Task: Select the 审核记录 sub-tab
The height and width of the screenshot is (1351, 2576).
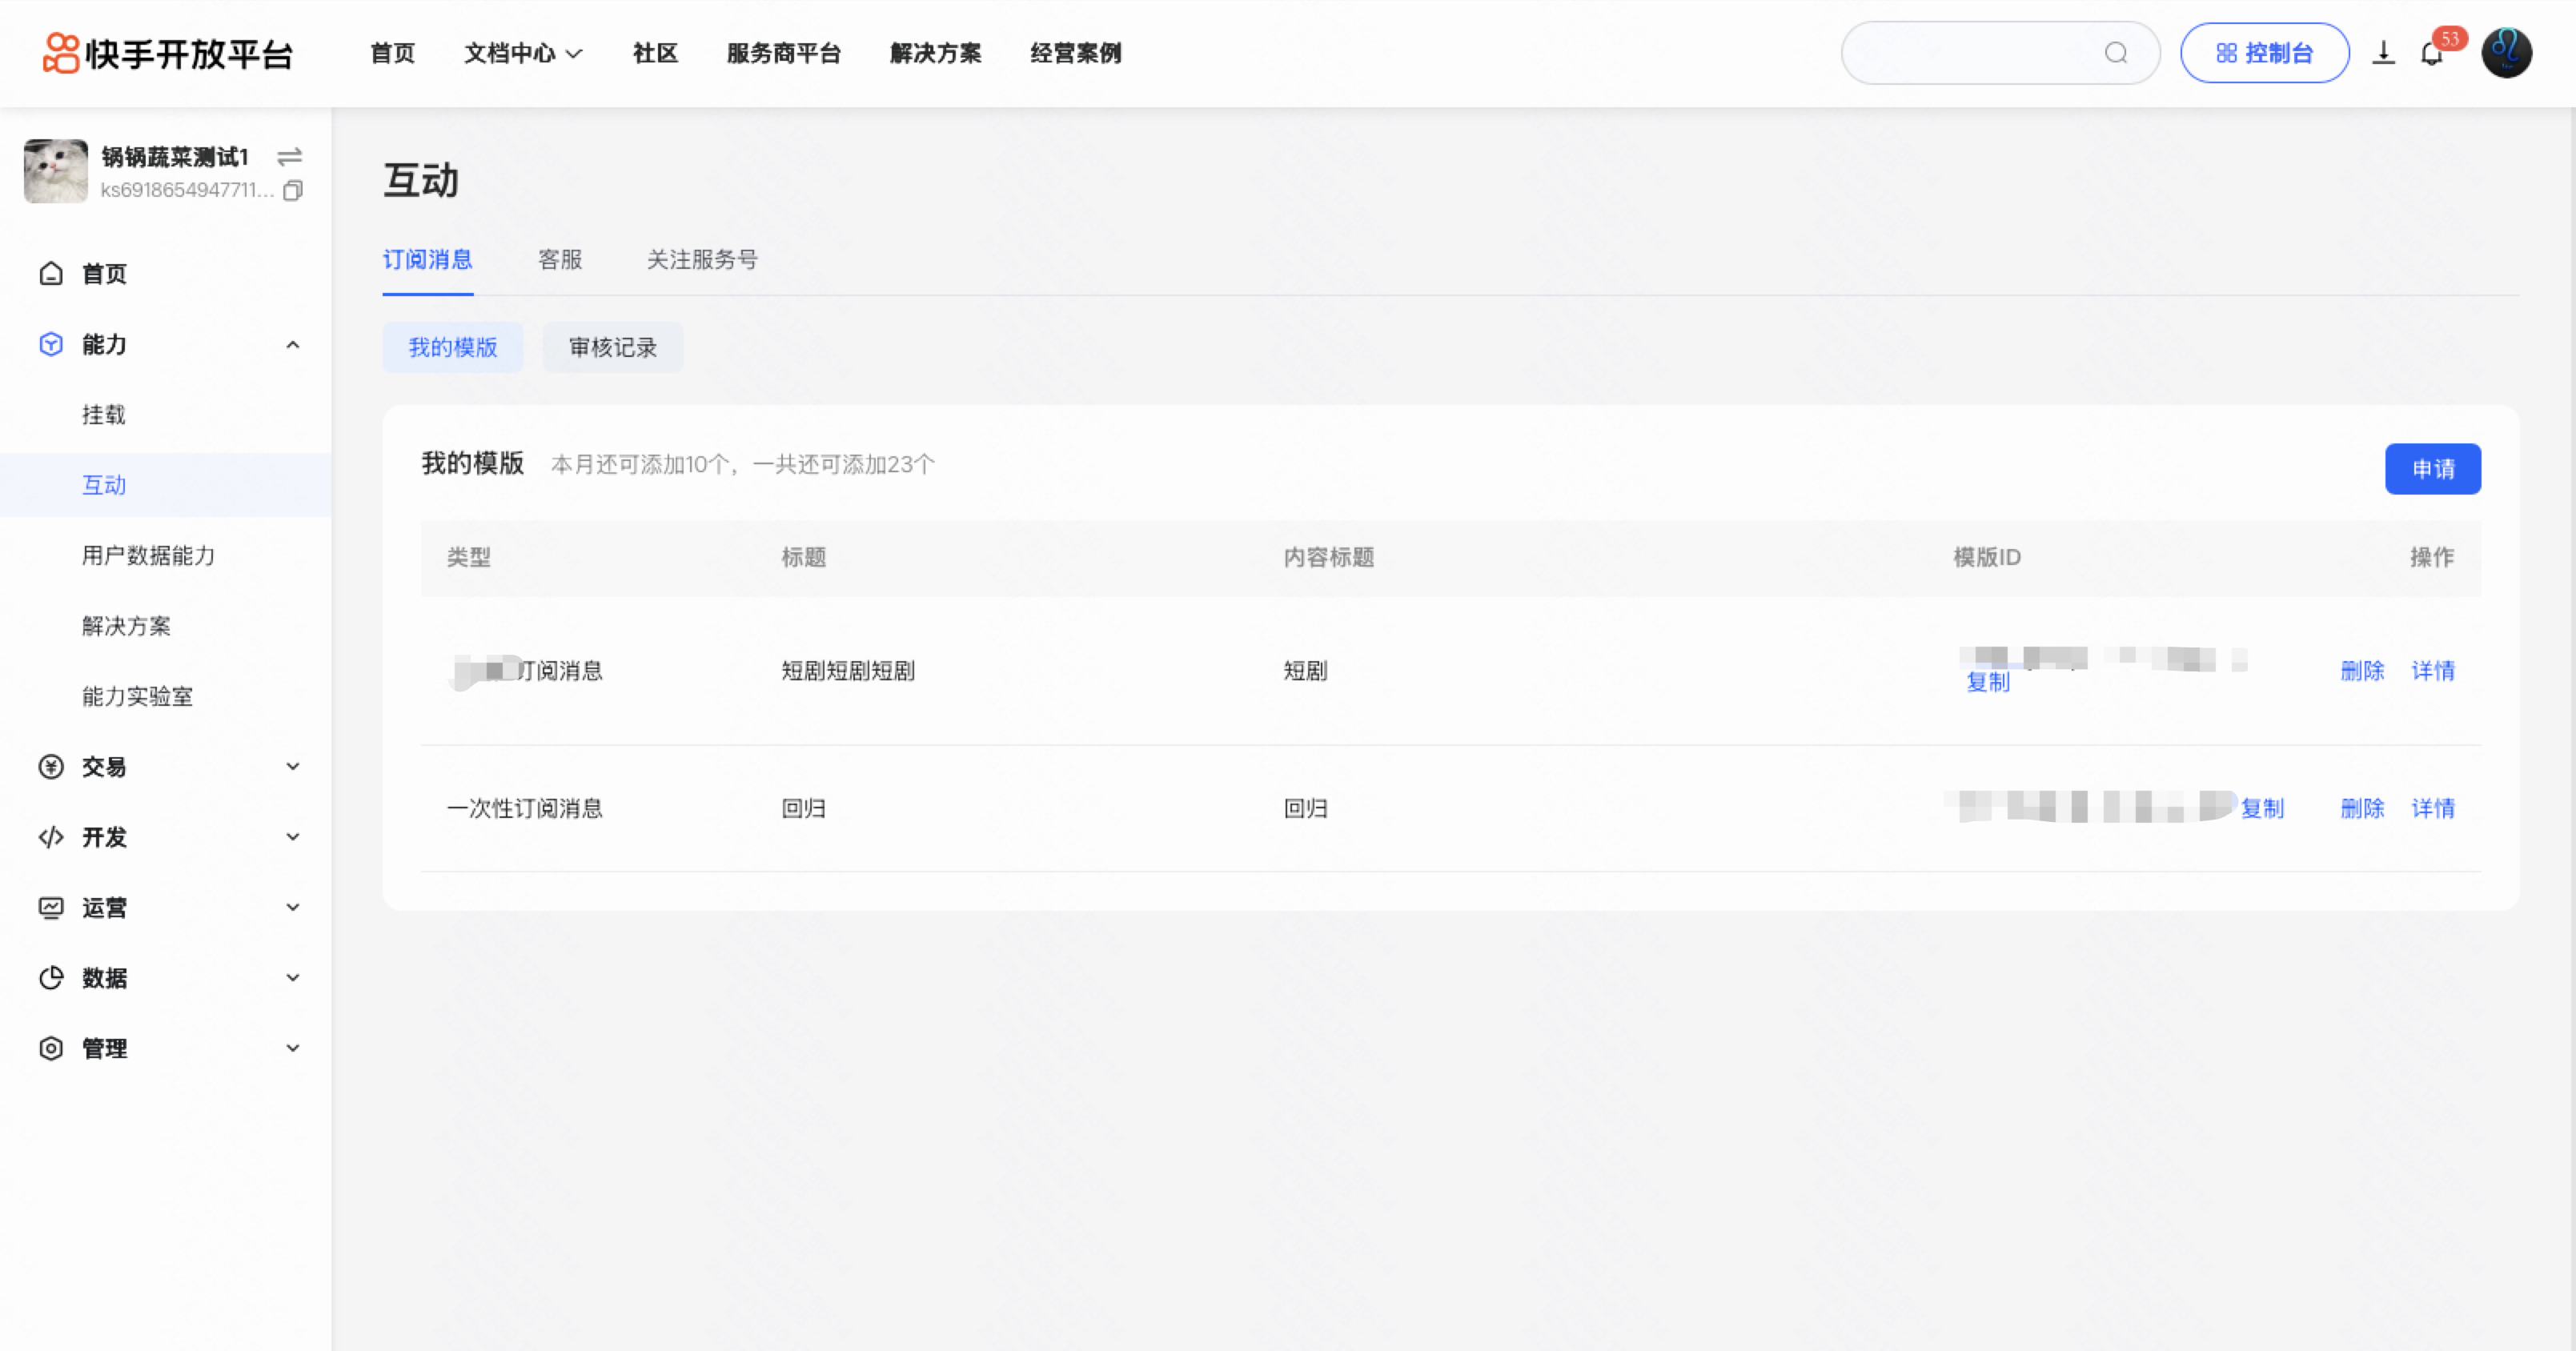Action: [x=613, y=348]
